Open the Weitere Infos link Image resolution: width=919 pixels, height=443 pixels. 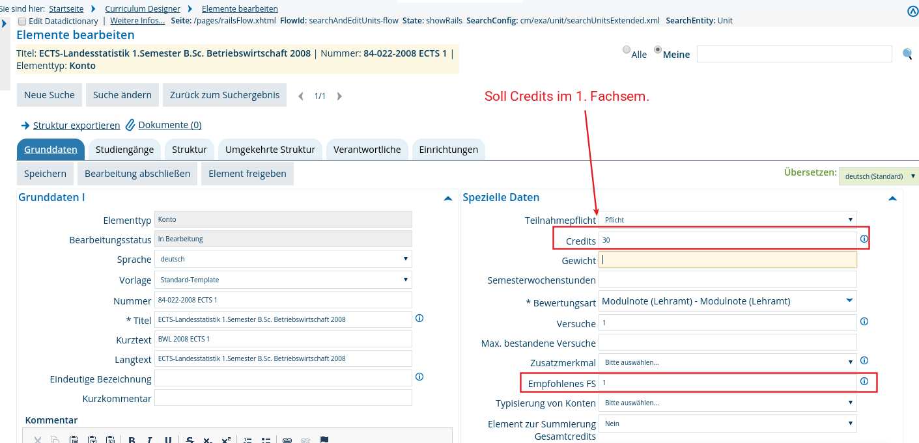click(x=137, y=20)
